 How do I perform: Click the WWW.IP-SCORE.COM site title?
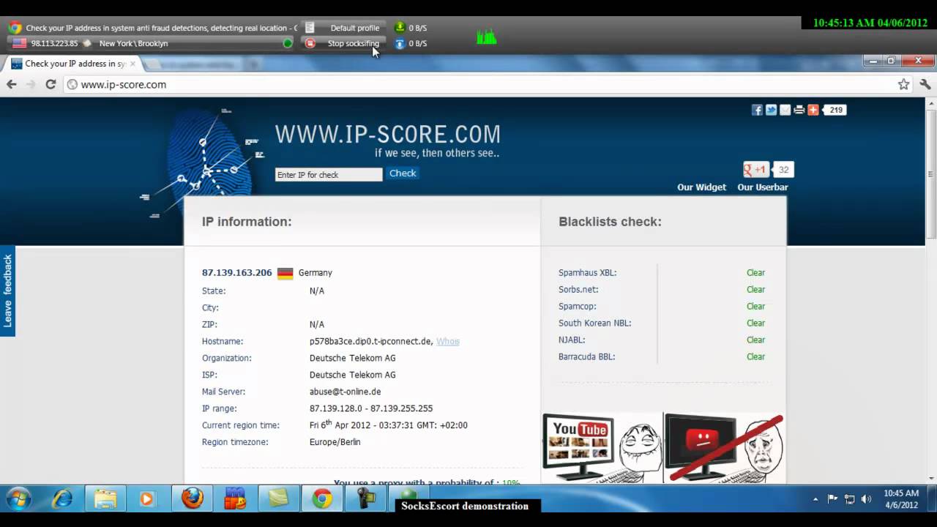click(388, 134)
